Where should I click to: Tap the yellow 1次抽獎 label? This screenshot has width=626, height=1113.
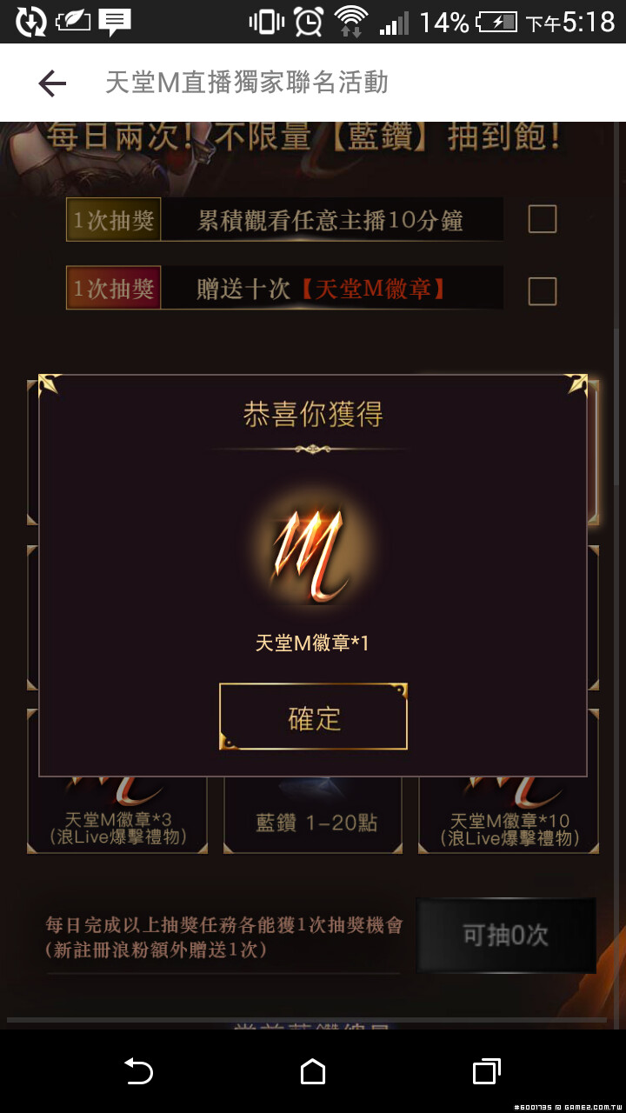click(x=113, y=219)
